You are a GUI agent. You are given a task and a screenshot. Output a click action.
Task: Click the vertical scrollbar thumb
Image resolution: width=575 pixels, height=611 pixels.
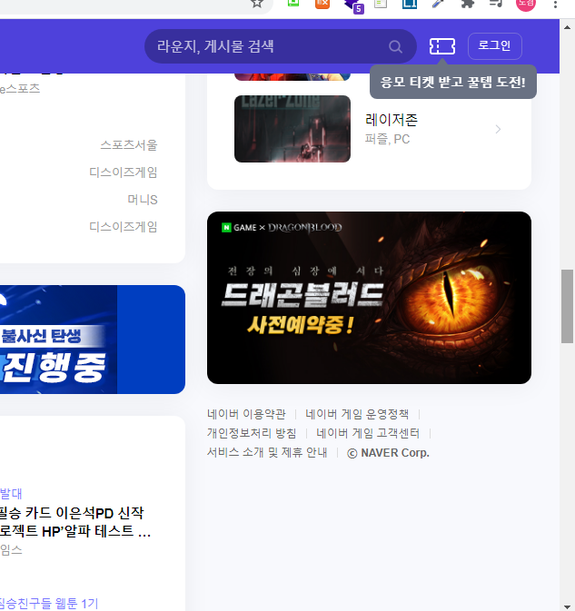coord(567,306)
